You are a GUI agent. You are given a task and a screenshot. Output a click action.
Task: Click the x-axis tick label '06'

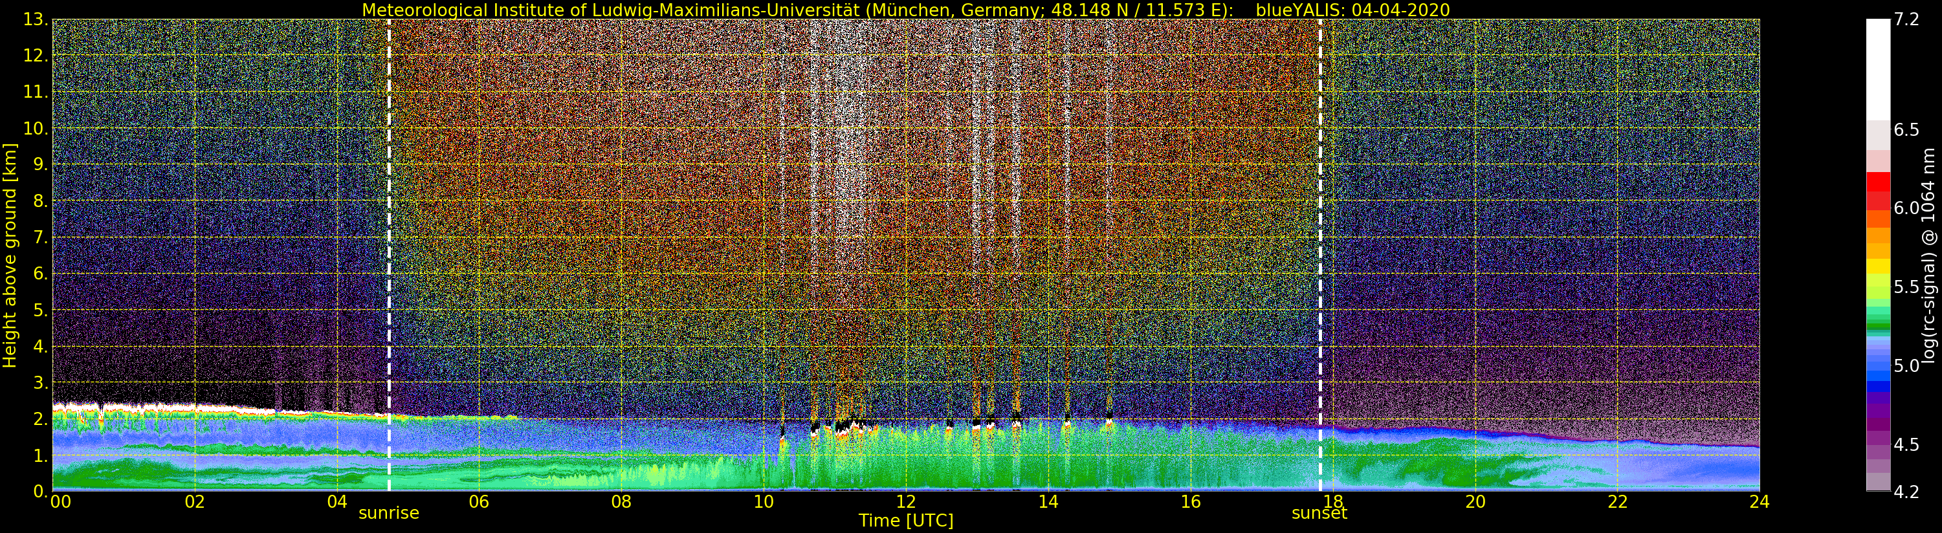click(x=479, y=502)
